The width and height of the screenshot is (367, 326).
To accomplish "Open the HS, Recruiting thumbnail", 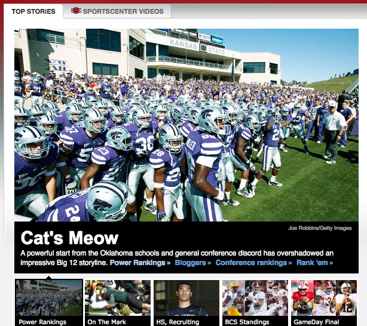I will click(x=186, y=298).
